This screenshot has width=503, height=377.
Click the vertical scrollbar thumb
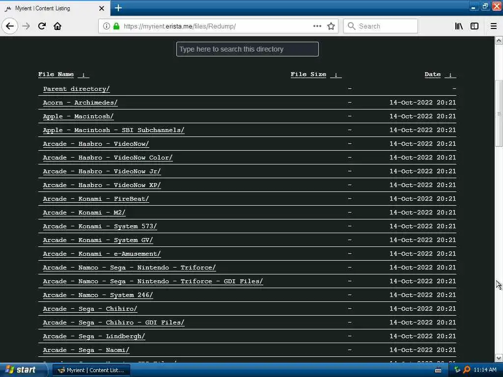(499, 113)
